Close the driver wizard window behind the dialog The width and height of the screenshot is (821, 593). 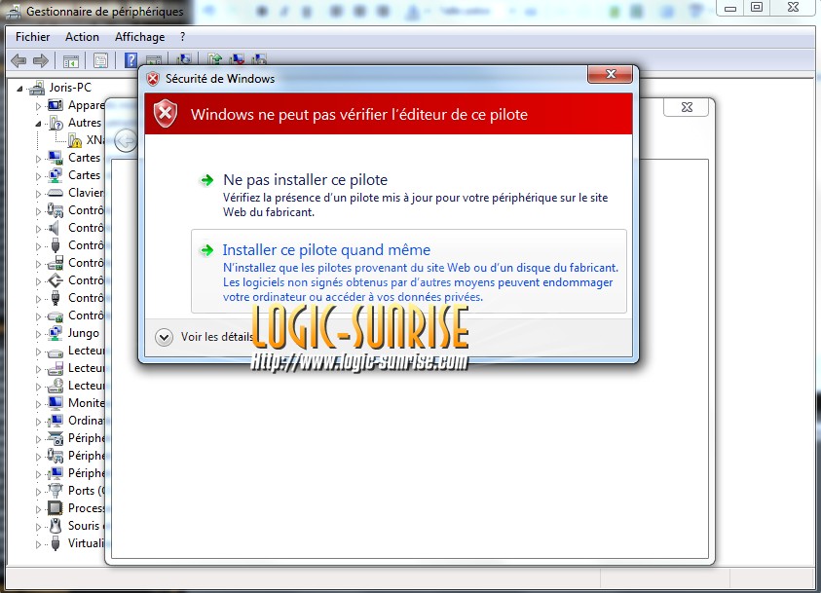click(x=687, y=107)
